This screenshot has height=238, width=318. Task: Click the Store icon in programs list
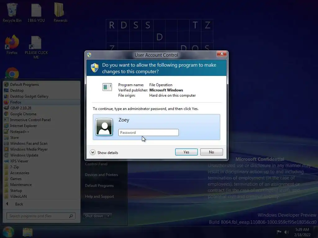6,137
